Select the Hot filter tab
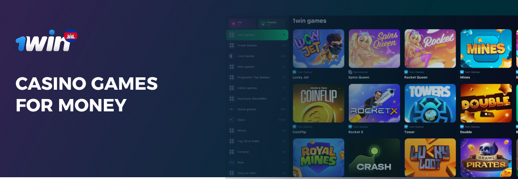 coord(242,23)
